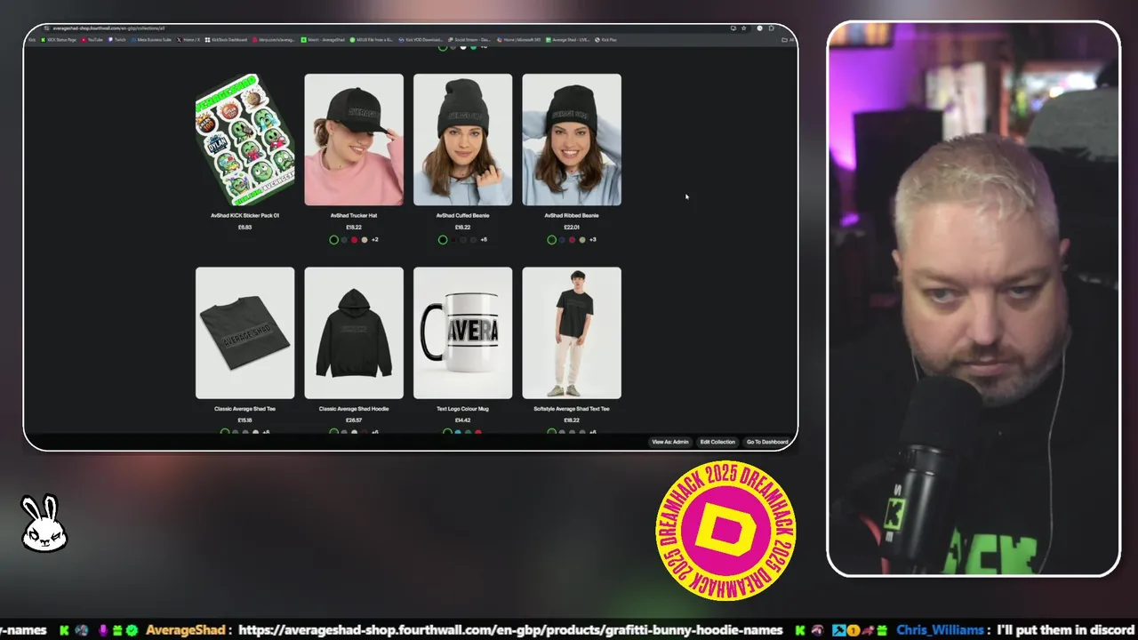Click the Softstyle Average Shad Text Tee title
The height and width of the screenshot is (640, 1138).
coord(572,409)
